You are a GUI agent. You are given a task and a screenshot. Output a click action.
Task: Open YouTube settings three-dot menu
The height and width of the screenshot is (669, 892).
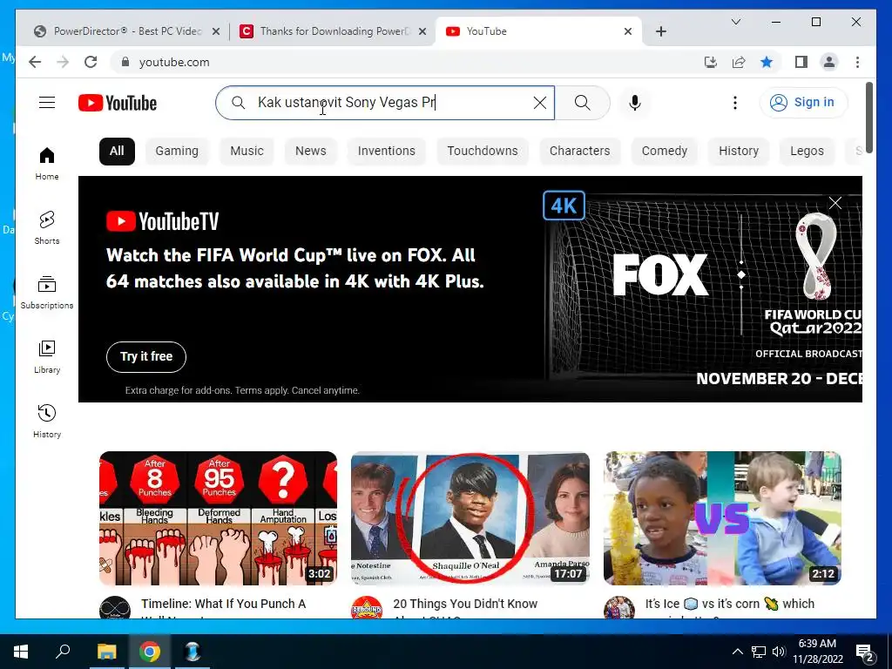pos(735,103)
